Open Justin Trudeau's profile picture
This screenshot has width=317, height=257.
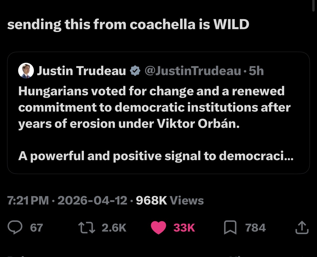pos(26,71)
